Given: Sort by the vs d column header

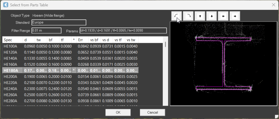Looking at the screenshot, I should [x=107, y=40].
